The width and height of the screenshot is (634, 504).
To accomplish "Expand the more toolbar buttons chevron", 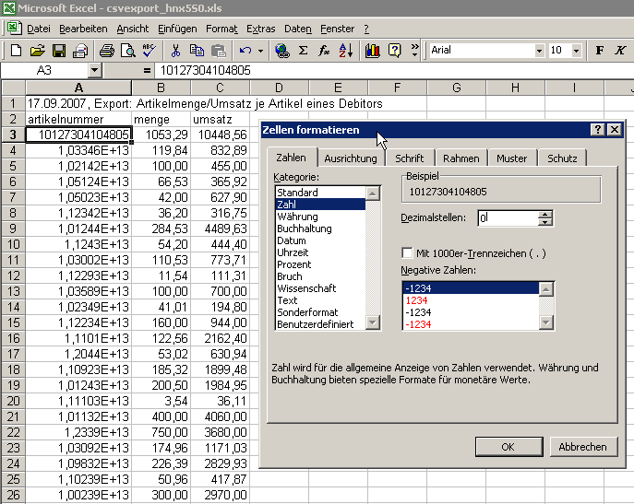I will click(414, 50).
